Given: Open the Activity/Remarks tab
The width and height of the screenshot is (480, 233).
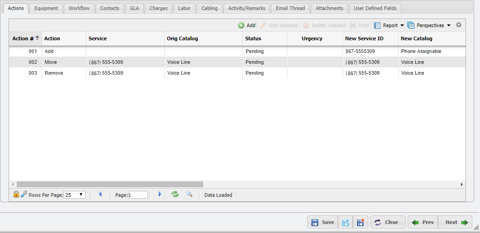Looking at the screenshot, I should pos(247,8).
